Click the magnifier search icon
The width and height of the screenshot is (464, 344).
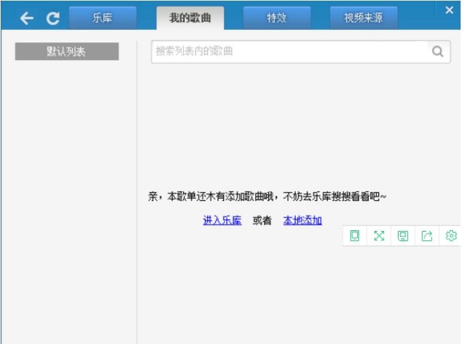(437, 52)
